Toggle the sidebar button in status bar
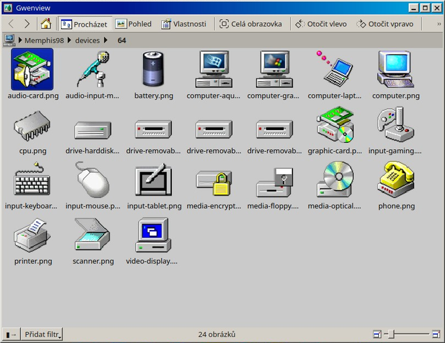 tap(11, 334)
